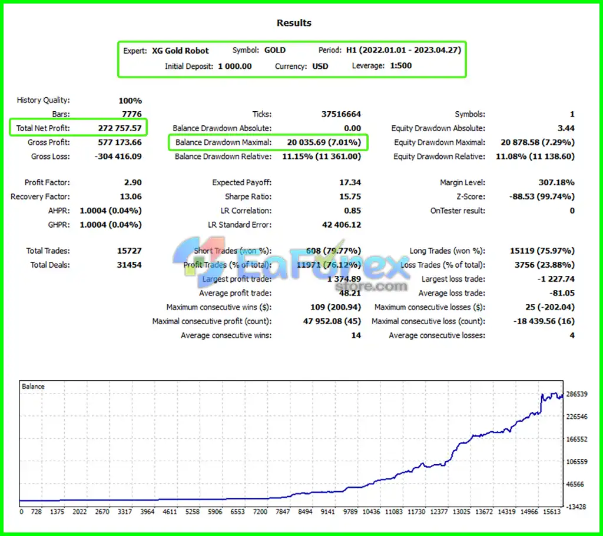Viewport: 603px width, 536px height.
Task: Click the "Average consecutive wins:" label
Action: click(226, 336)
